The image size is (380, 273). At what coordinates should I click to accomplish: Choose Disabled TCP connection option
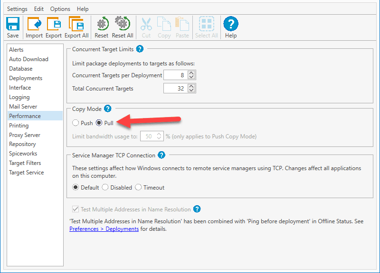tap(105, 187)
